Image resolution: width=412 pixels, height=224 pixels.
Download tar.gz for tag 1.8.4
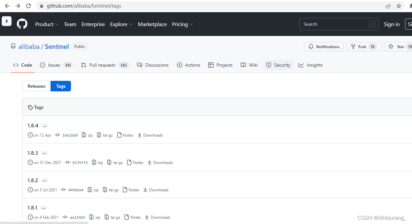click(105, 135)
